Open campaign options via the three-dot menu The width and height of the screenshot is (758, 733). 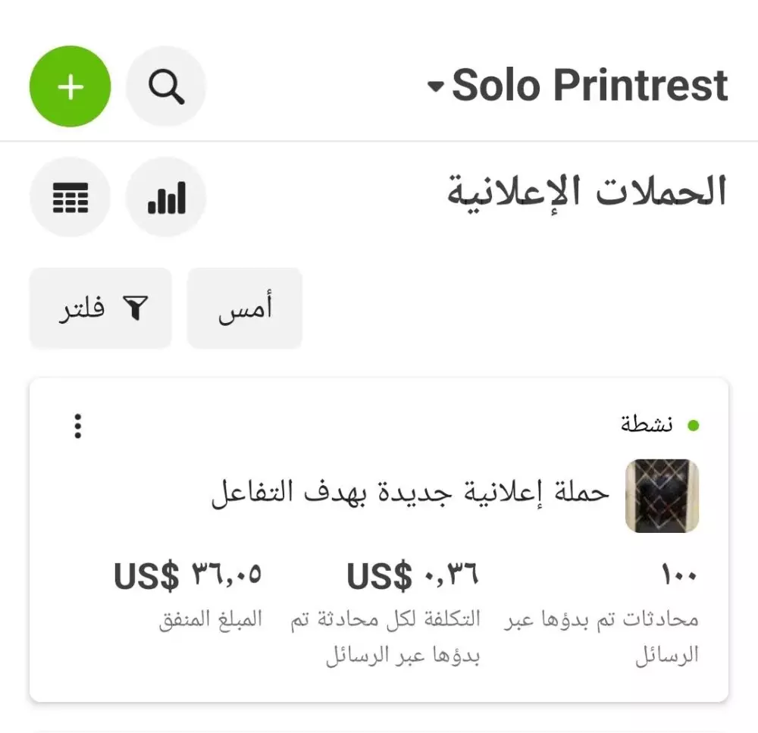click(78, 426)
